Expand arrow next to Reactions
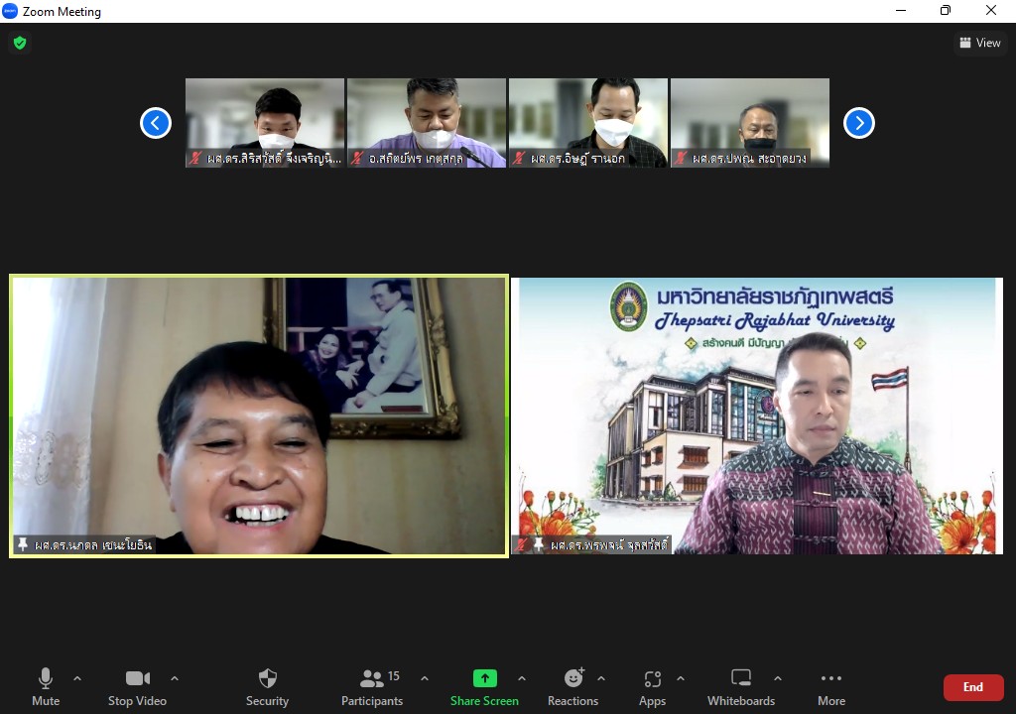 601,678
